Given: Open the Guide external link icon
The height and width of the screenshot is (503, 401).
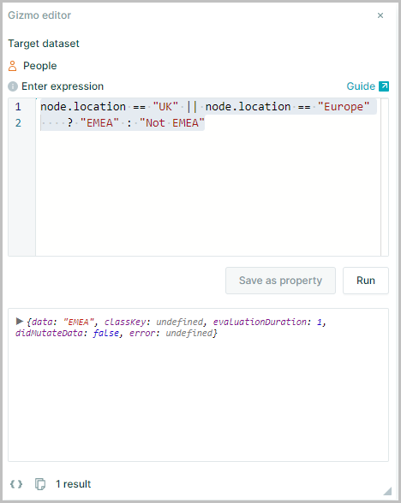Looking at the screenshot, I should [x=384, y=86].
